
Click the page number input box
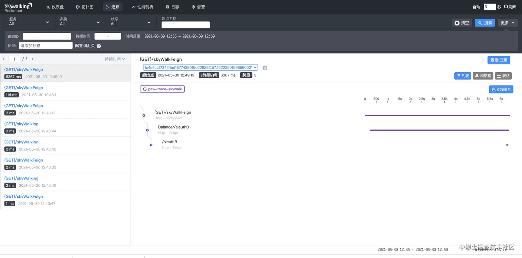click(x=14, y=59)
